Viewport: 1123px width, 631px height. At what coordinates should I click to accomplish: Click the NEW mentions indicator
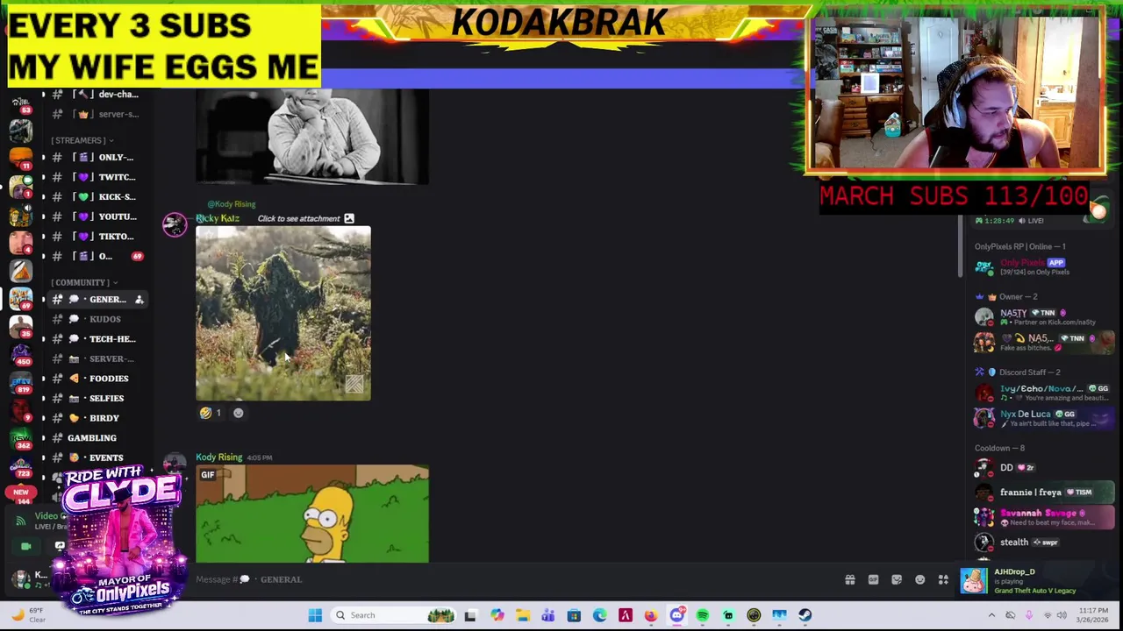(x=20, y=492)
